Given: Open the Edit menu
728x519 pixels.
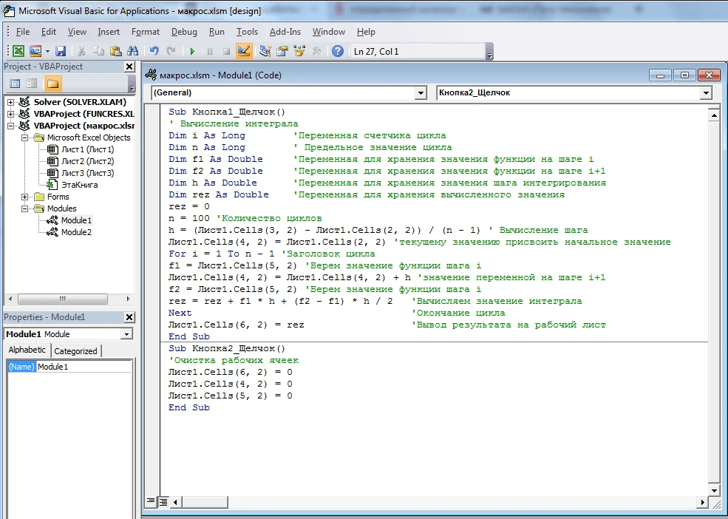Looking at the screenshot, I should point(49,32).
